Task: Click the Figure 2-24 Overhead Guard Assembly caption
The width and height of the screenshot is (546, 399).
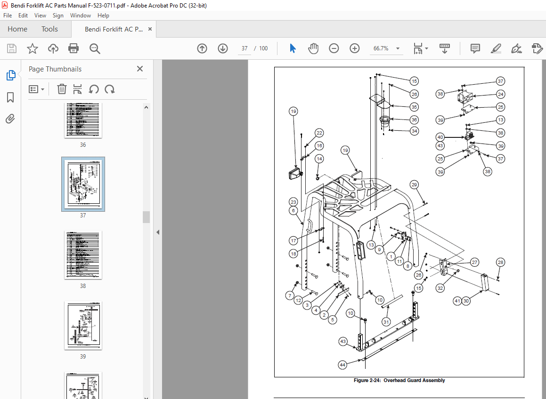Action: pos(399,380)
